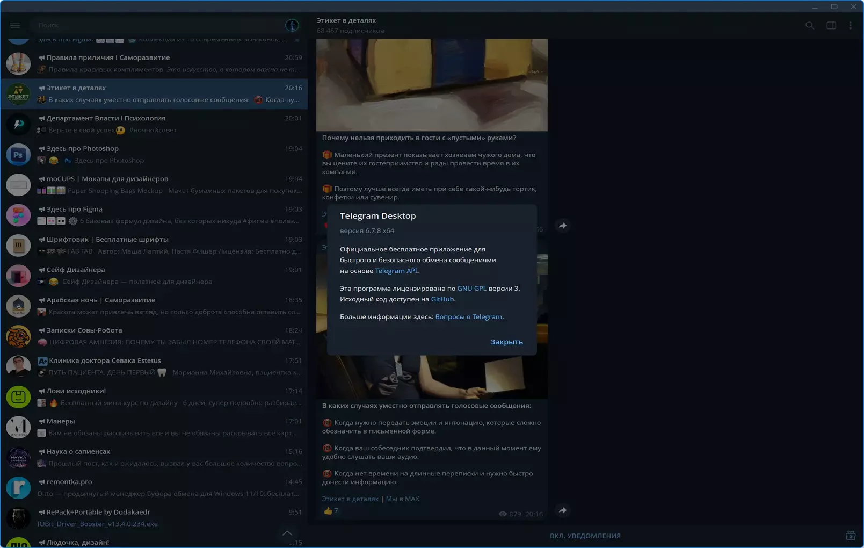Click Правила приличия channel avatar

(18, 63)
